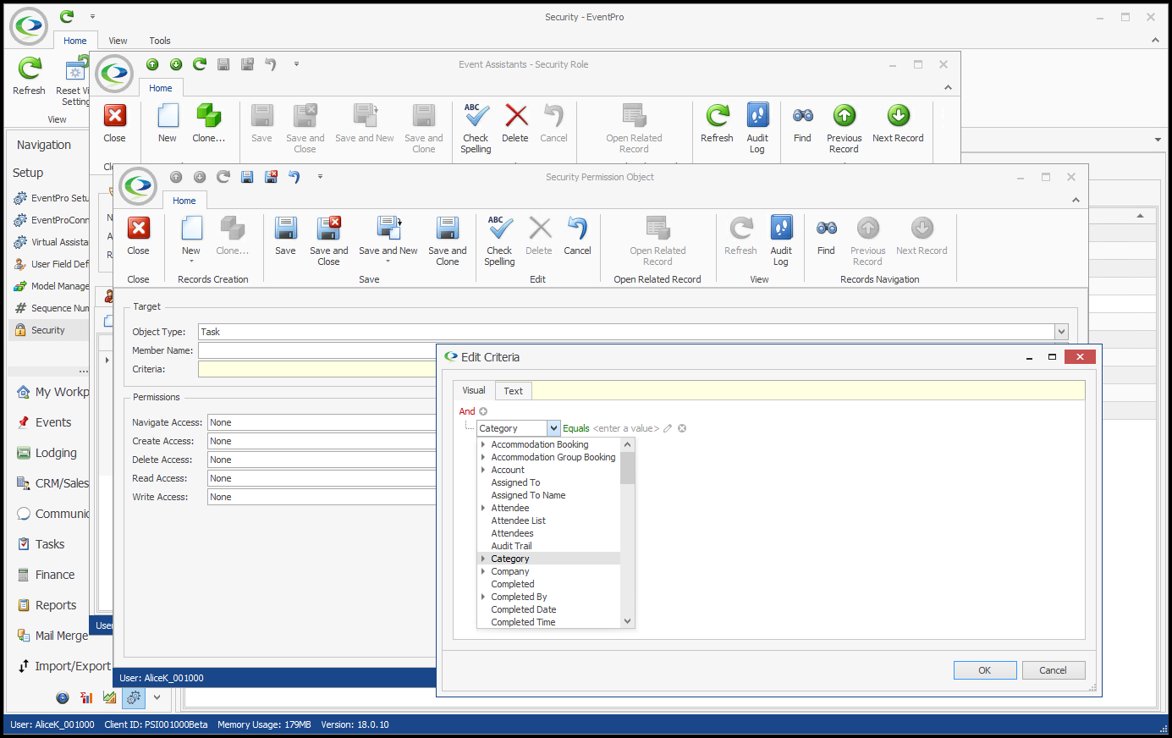This screenshot has height=738, width=1172.
Task: Go to Next Record in Security Role ribbon
Action: pyautogui.click(x=898, y=124)
